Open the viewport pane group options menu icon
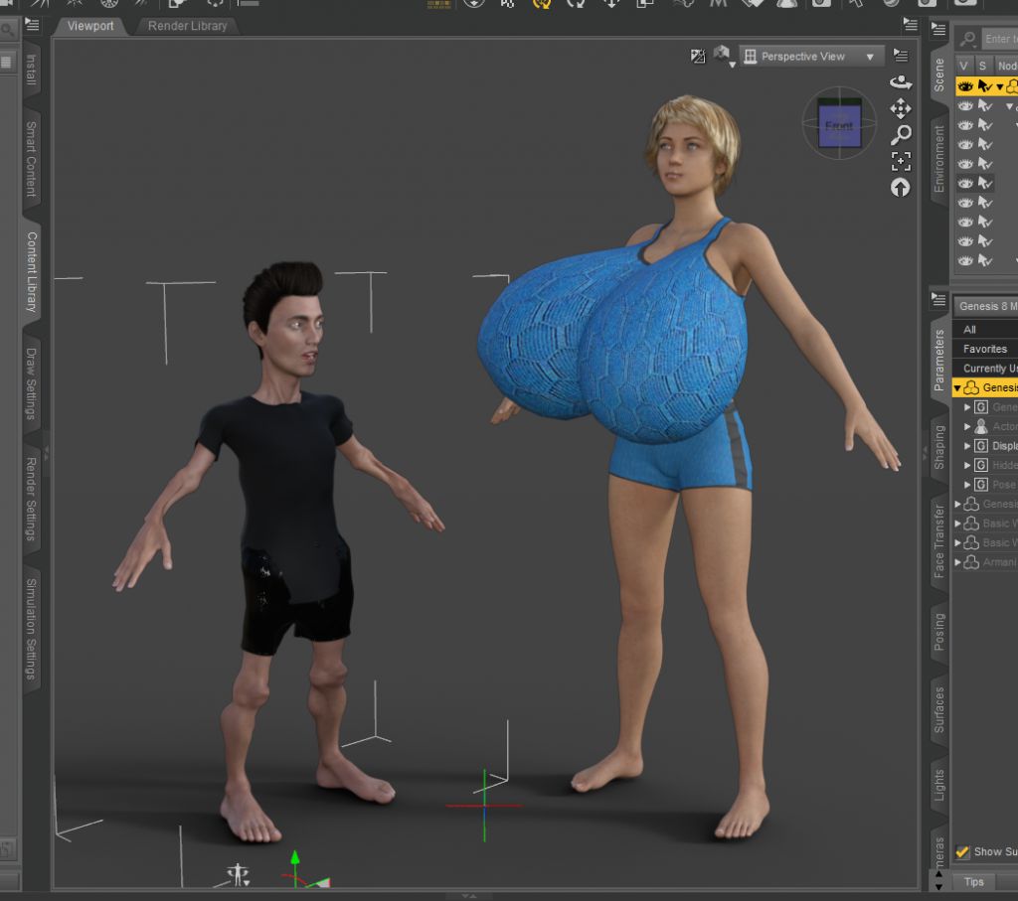1018x901 pixels. [x=911, y=25]
